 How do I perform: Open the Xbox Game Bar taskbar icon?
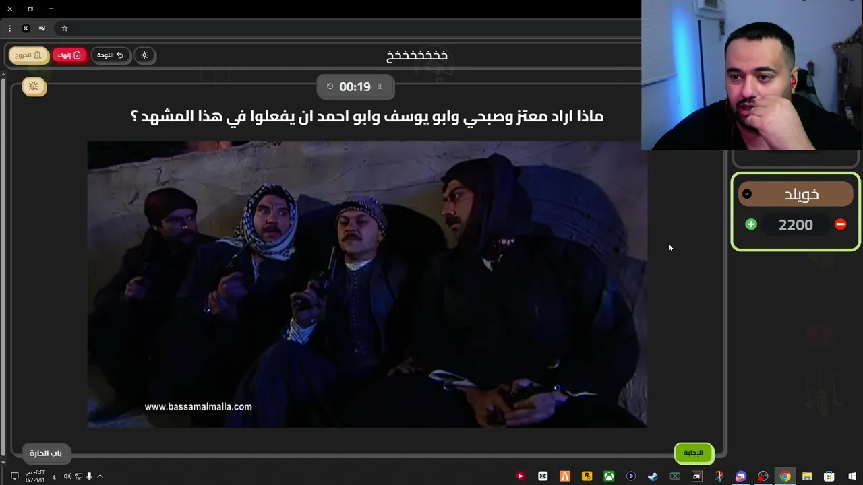(675, 476)
